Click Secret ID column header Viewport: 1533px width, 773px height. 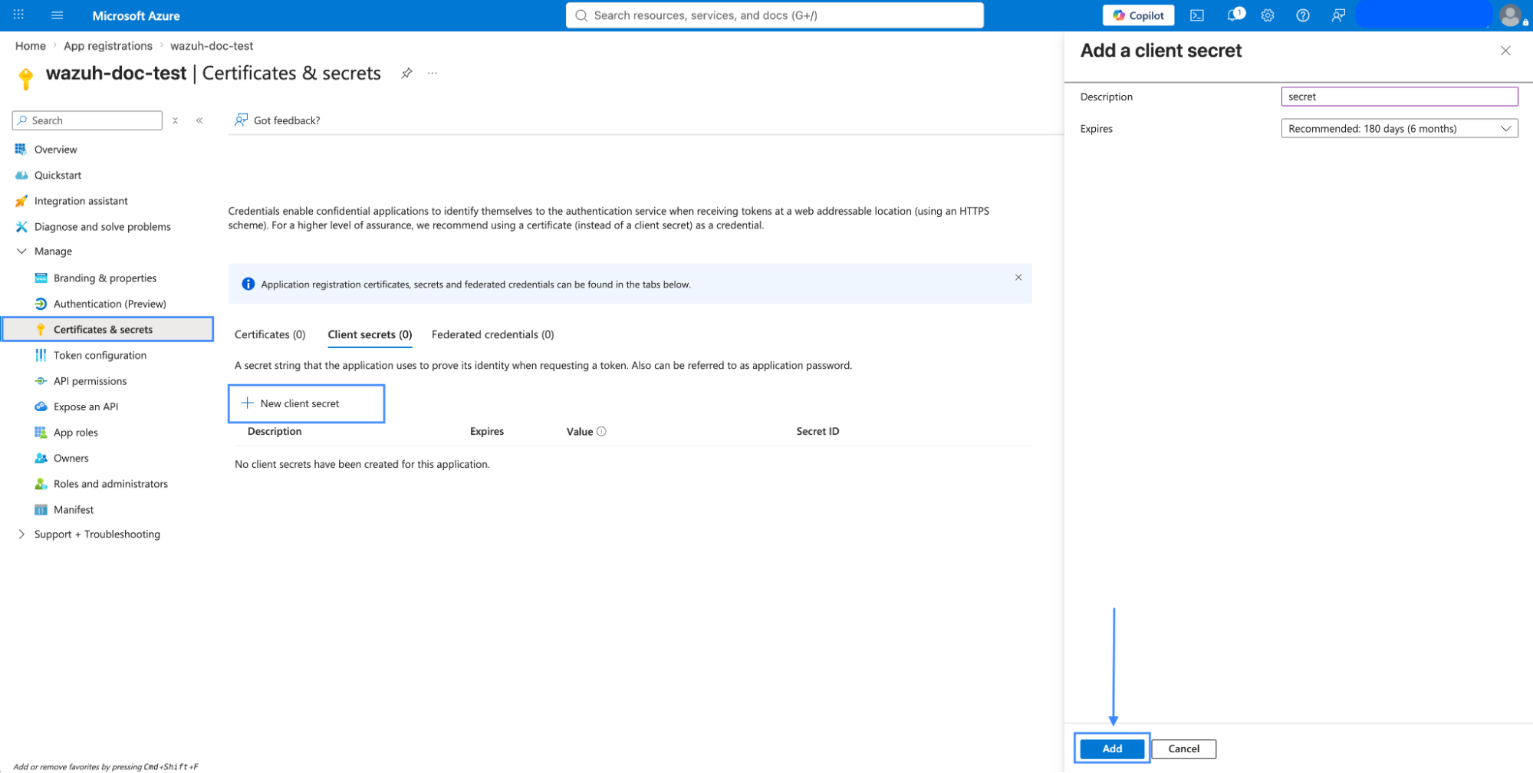coord(817,431)
